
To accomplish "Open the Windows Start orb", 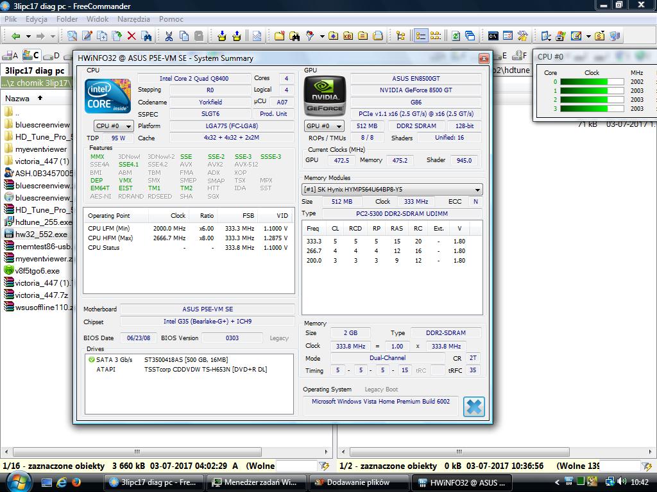I will pyautogui.click(x=19, y=482).
